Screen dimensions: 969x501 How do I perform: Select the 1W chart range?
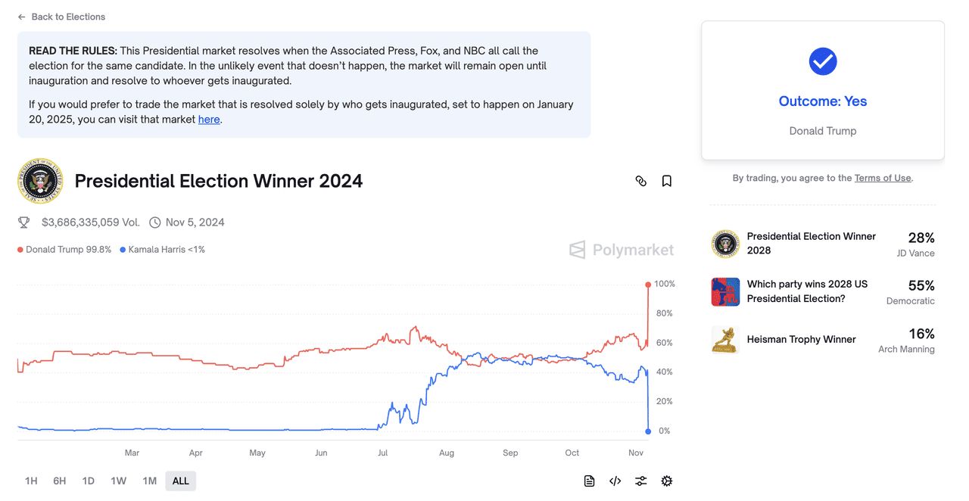(118, 481)
